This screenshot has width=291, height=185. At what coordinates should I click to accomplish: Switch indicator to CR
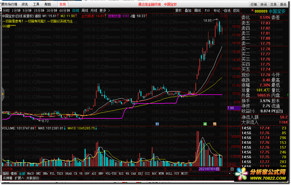click(x=76, y=174)
